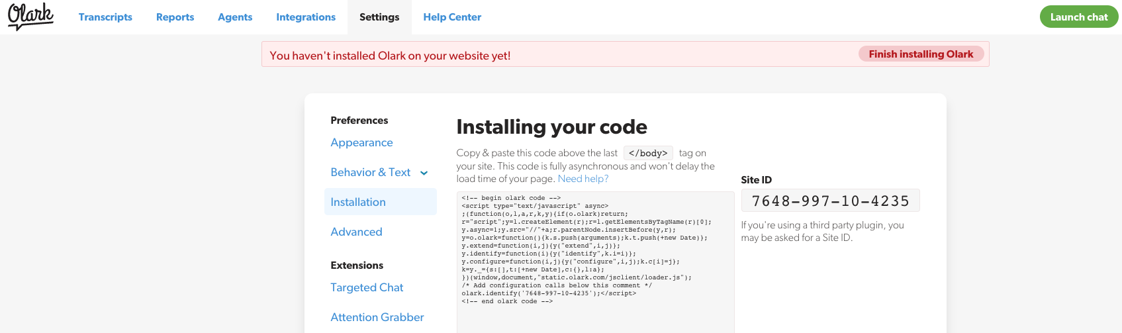
Task: Select the Settings tab
Action: (379, 17)
